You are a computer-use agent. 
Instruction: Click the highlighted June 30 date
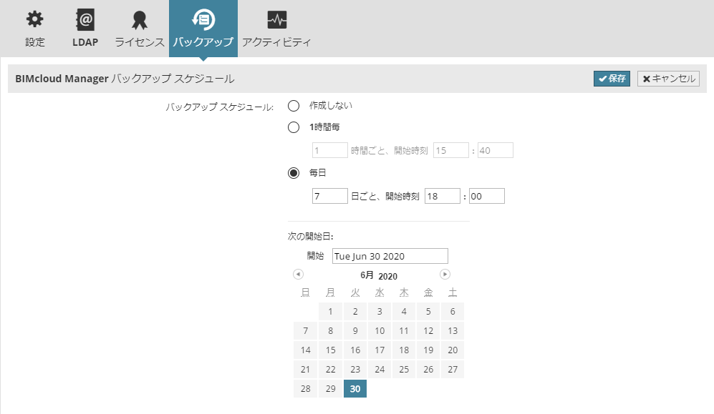click(355, 388)
